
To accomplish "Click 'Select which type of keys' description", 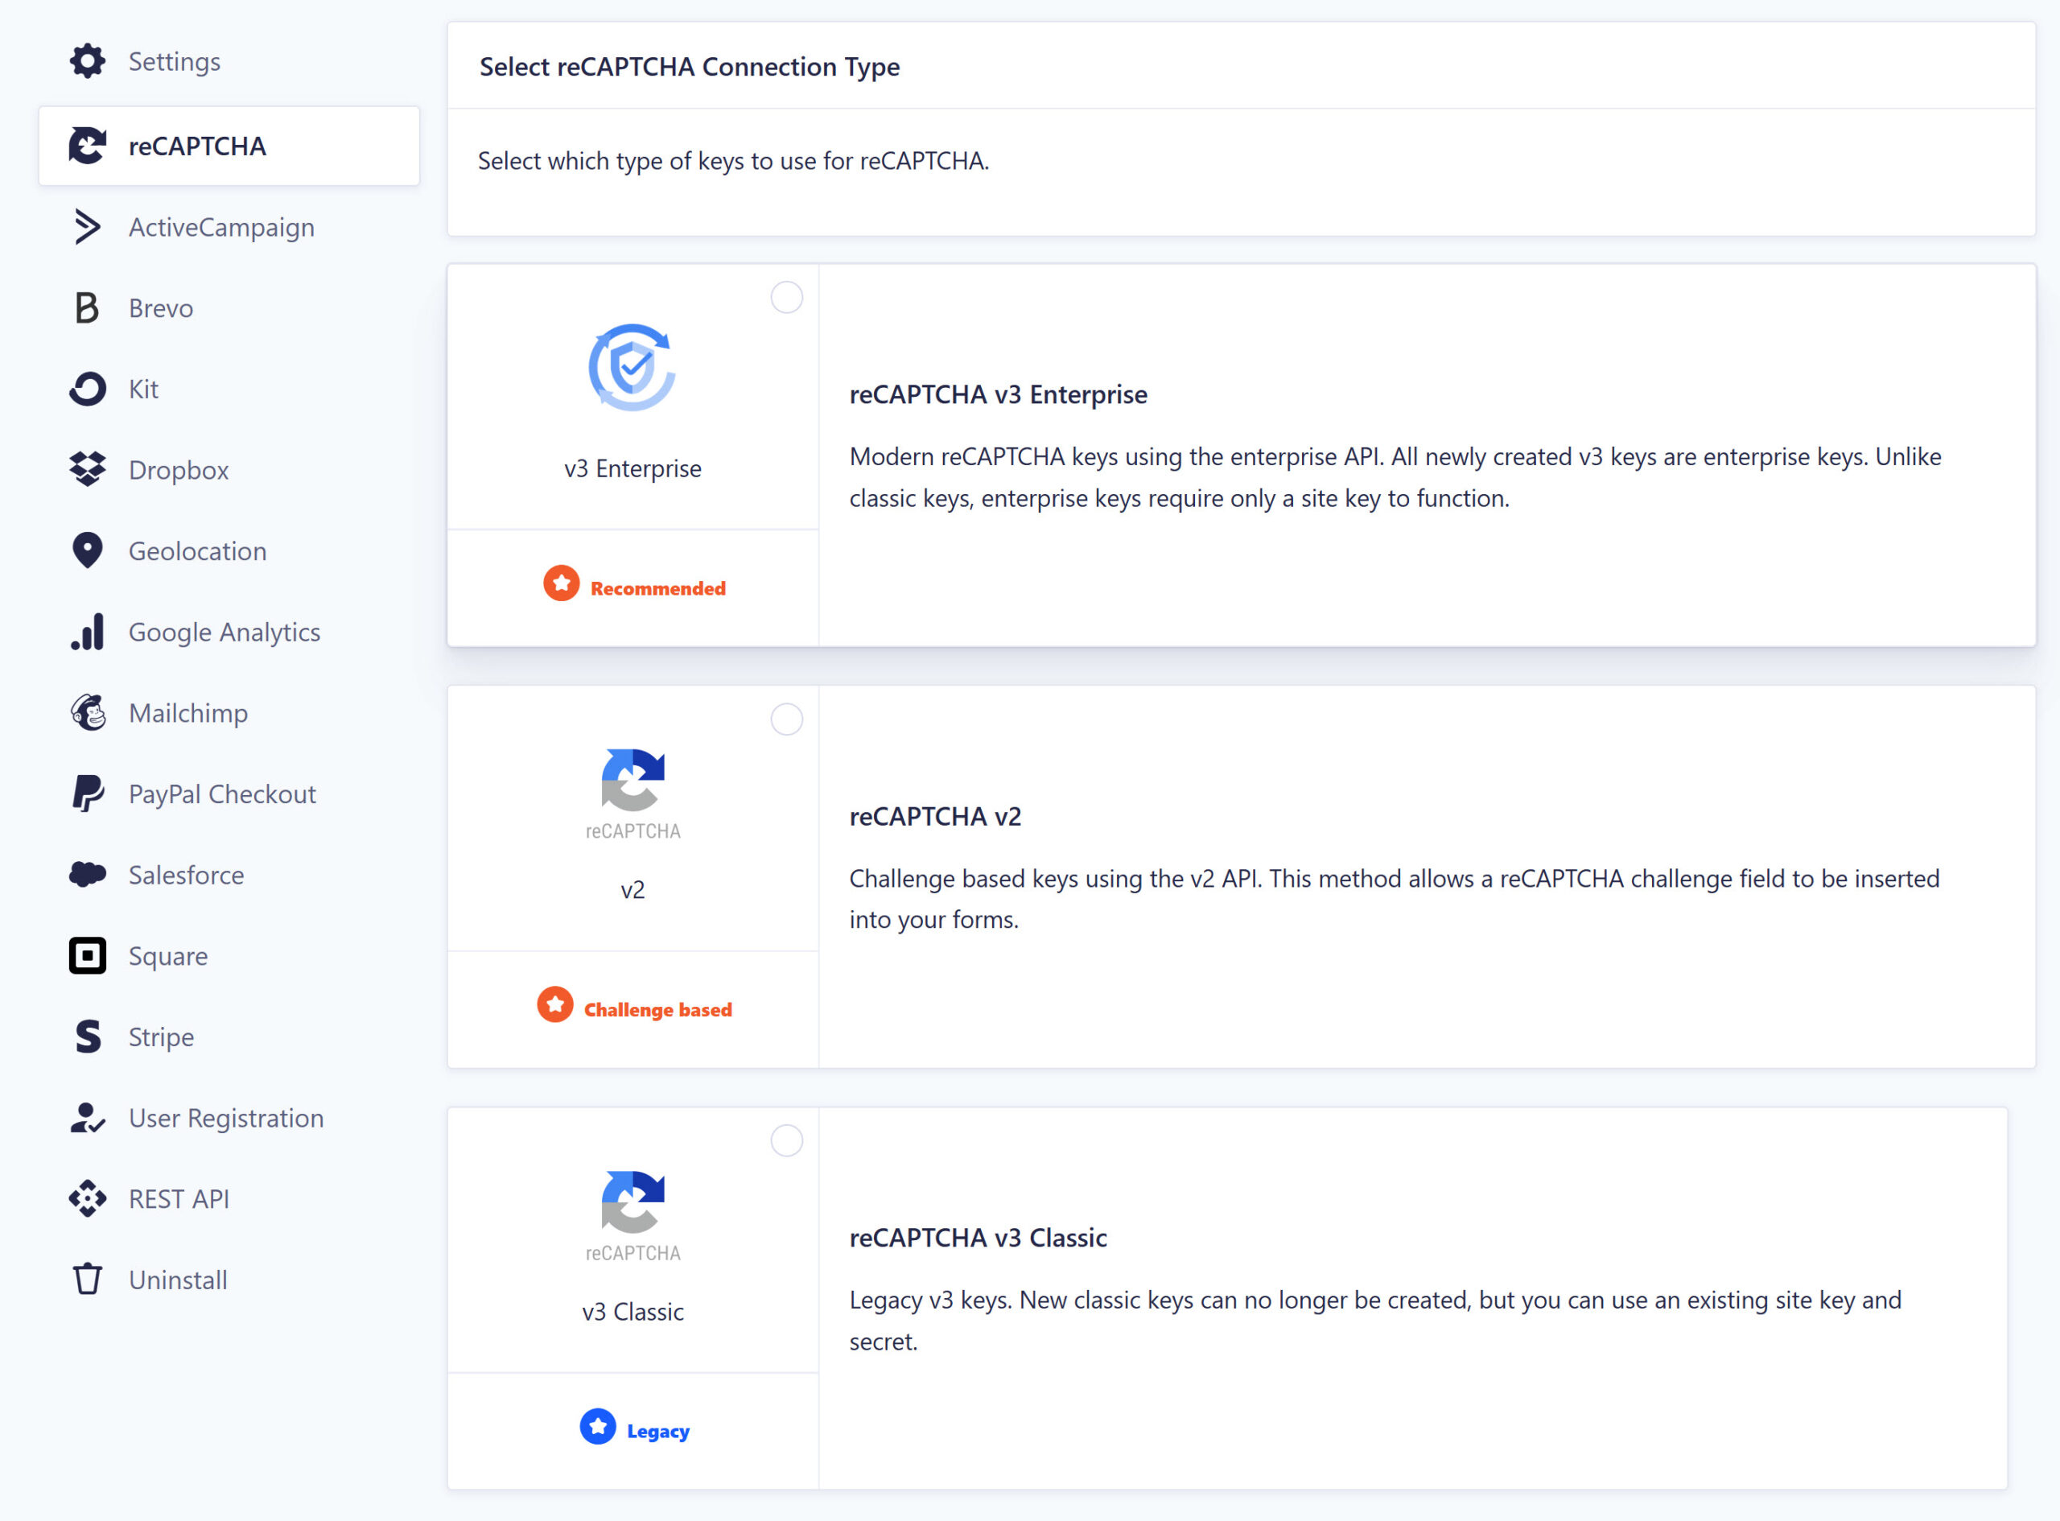I will click(734, 161).
